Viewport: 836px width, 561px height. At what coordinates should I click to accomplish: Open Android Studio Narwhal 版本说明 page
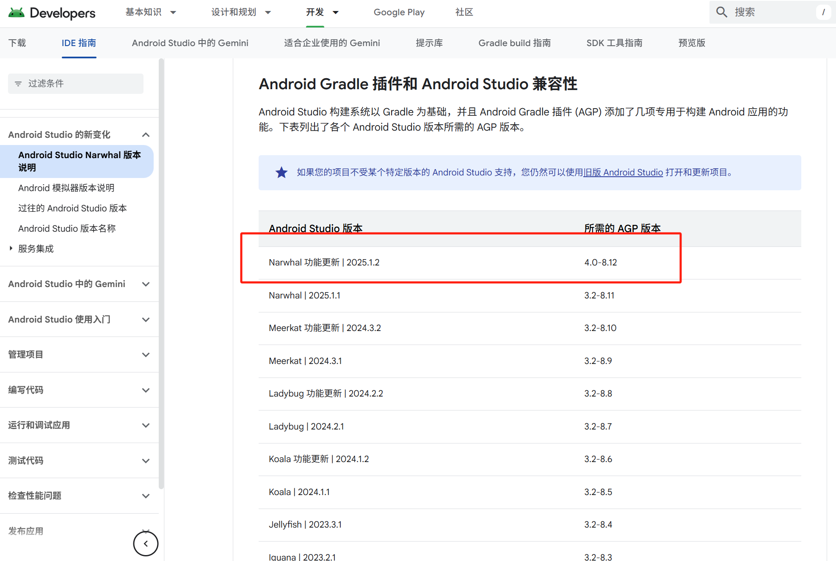point(77,161)
